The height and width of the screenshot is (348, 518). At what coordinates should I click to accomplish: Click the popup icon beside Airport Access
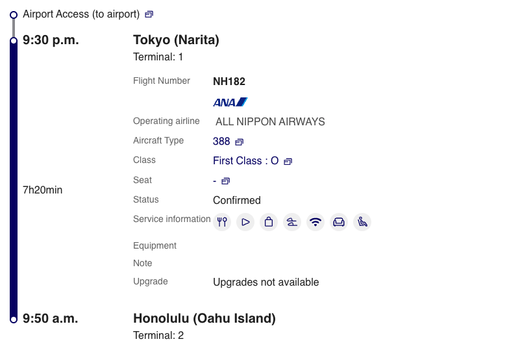[x=149, y=14]
